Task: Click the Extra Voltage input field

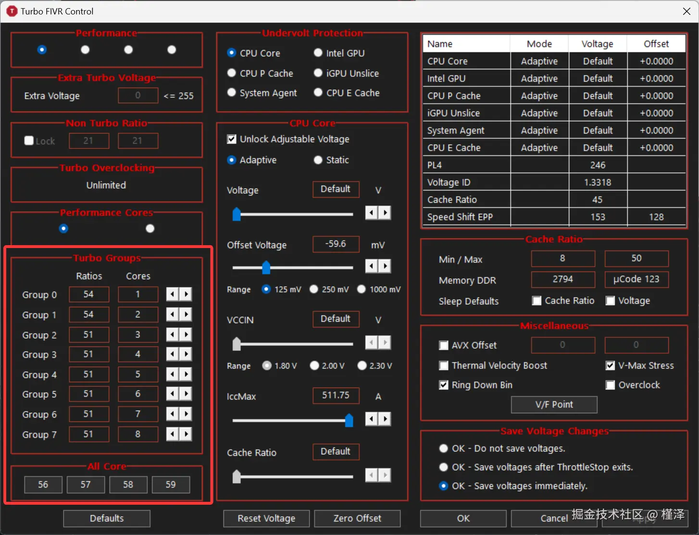Action: point(138,95)
